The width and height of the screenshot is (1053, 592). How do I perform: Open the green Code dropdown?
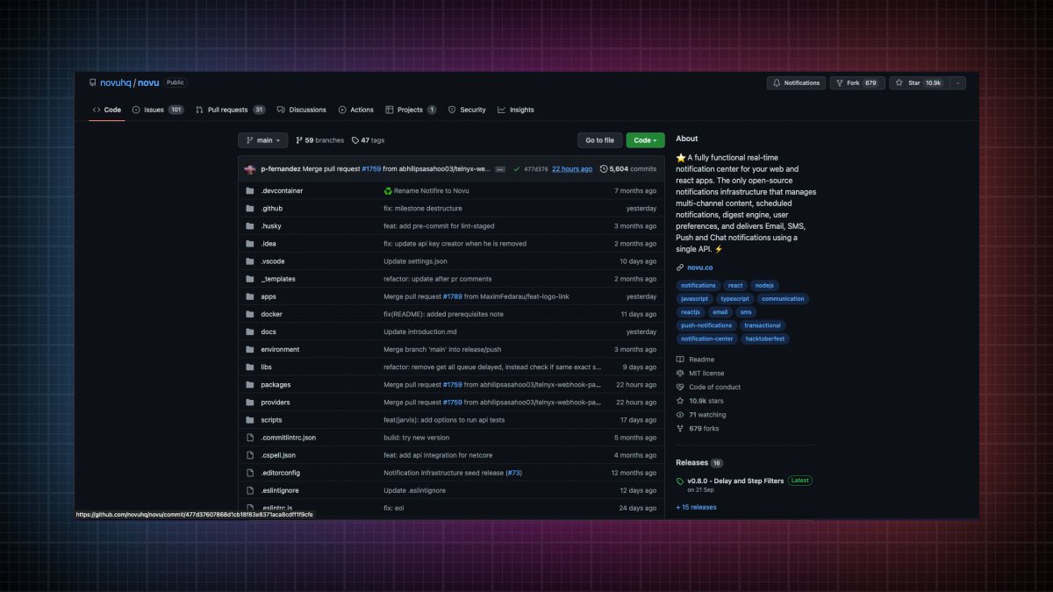pyautogui.click(x=645, y=139)
